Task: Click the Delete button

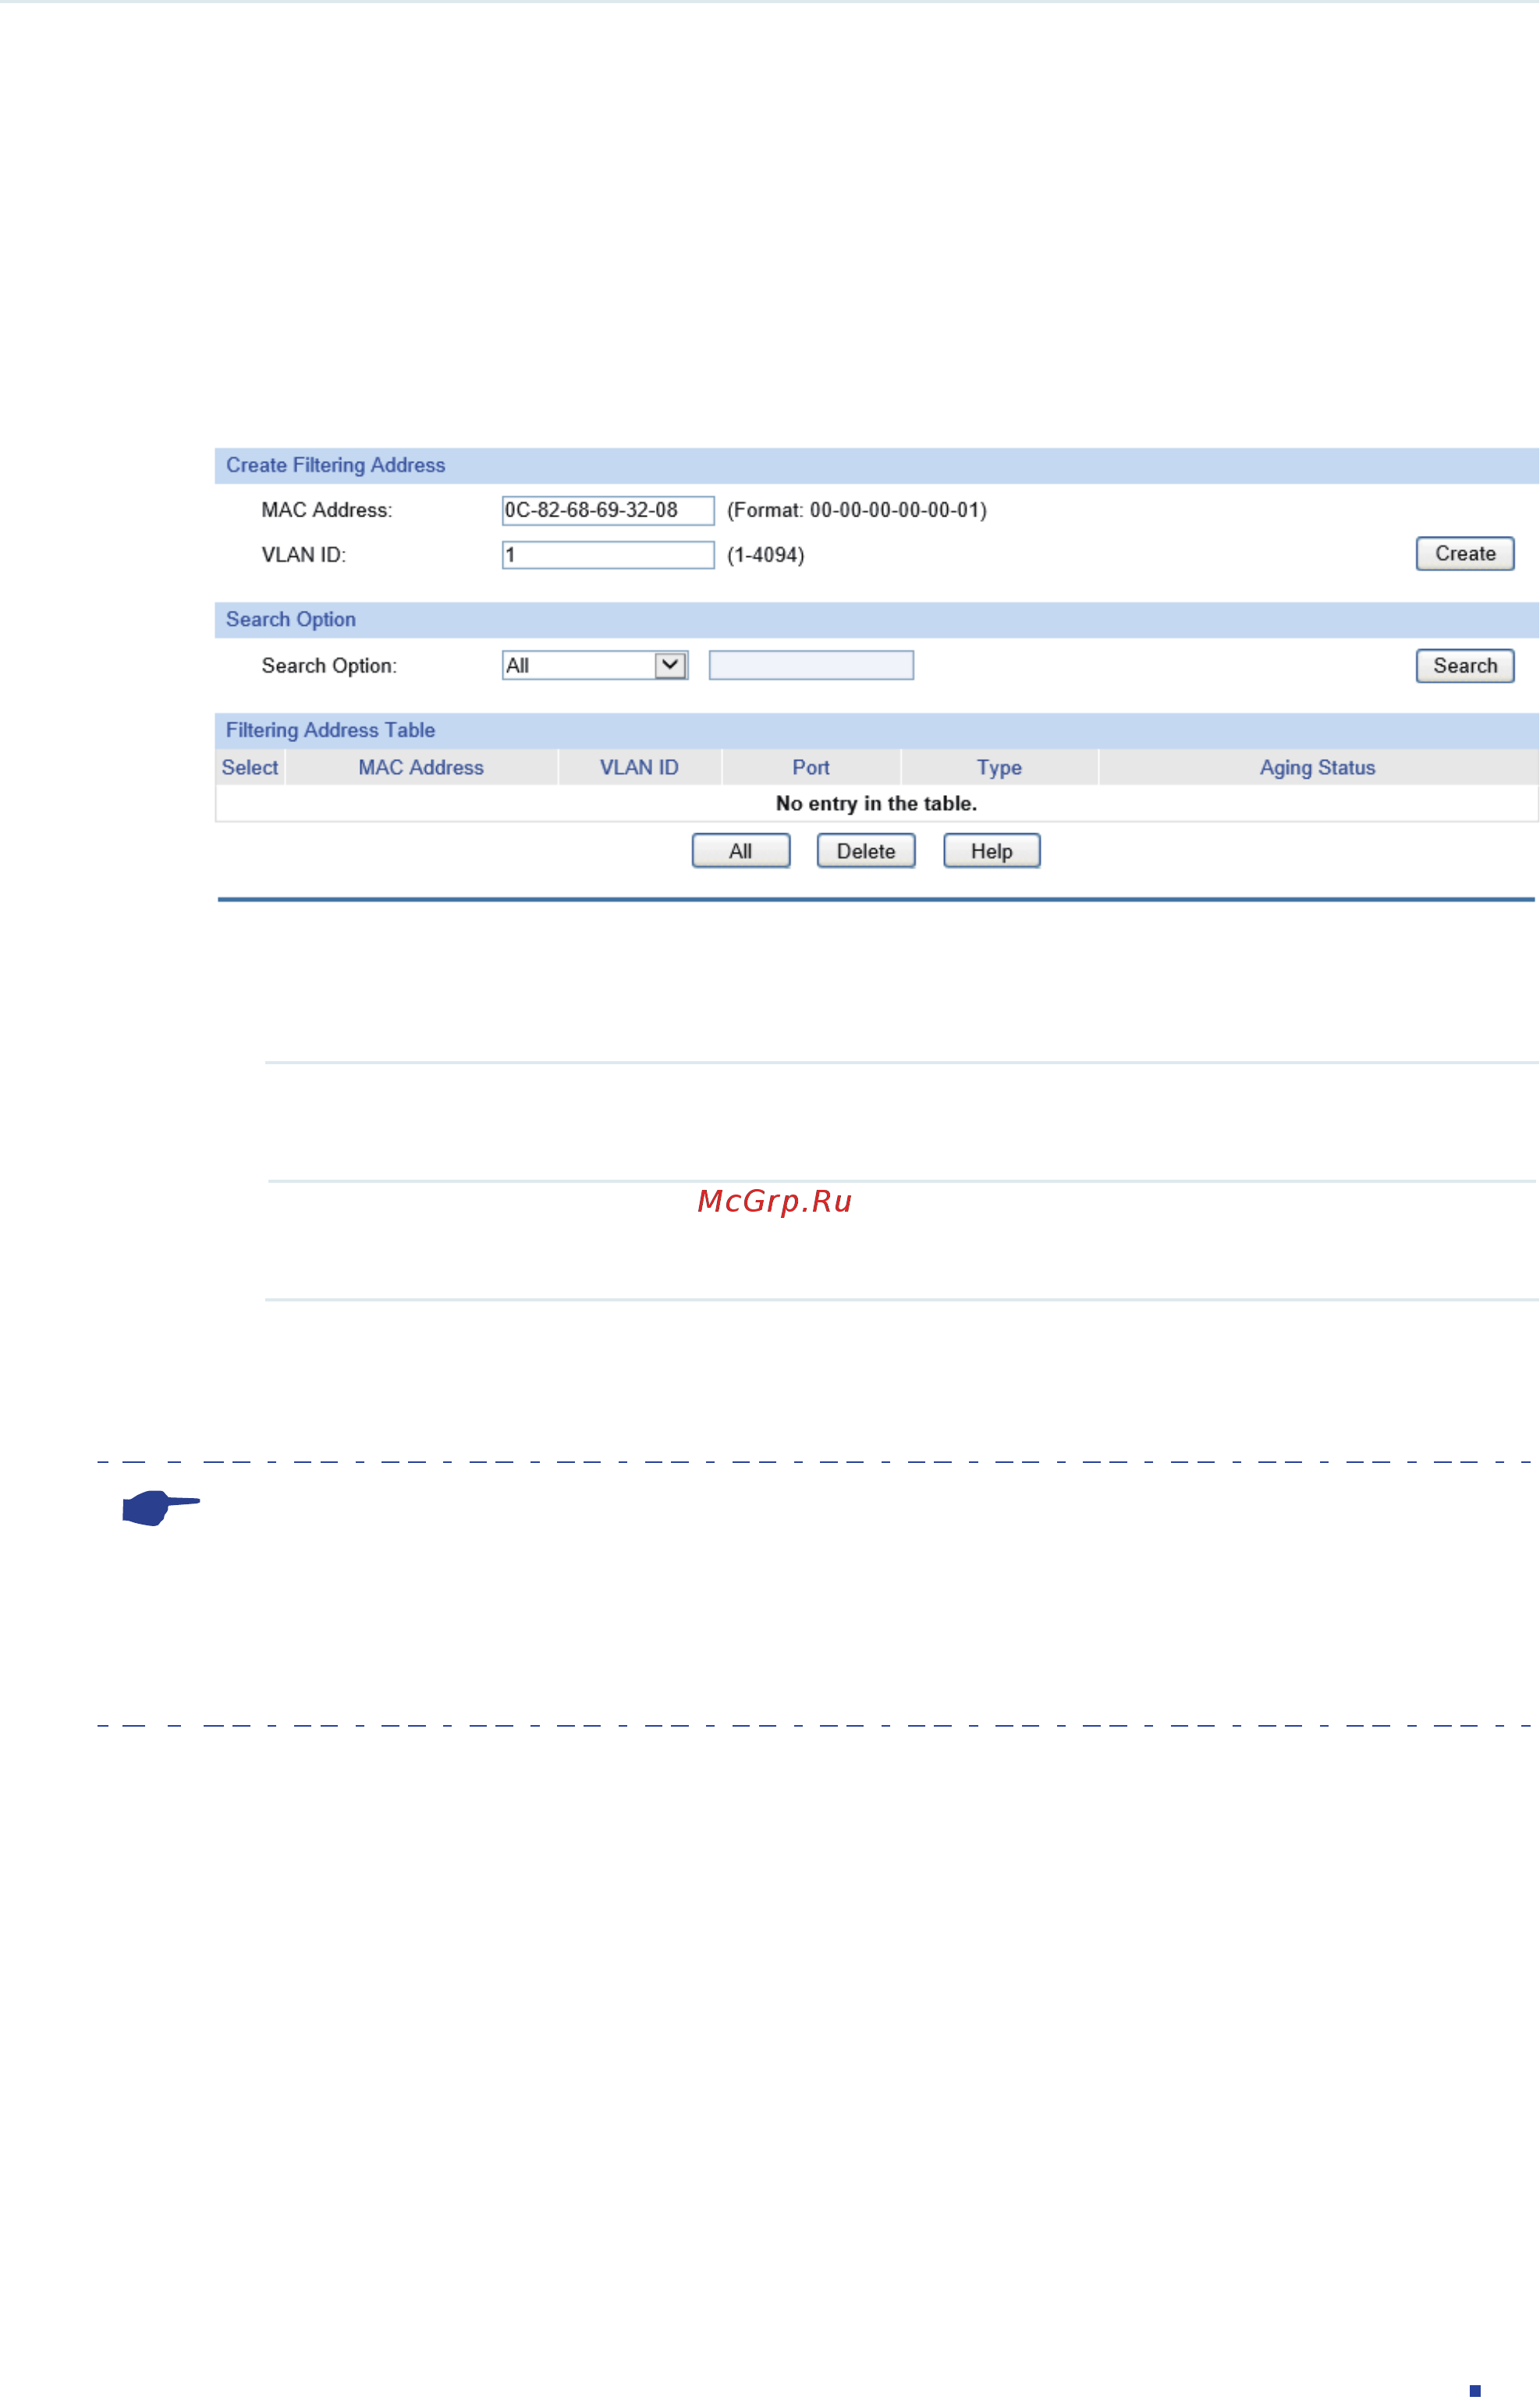Action: tap(866, 851)
